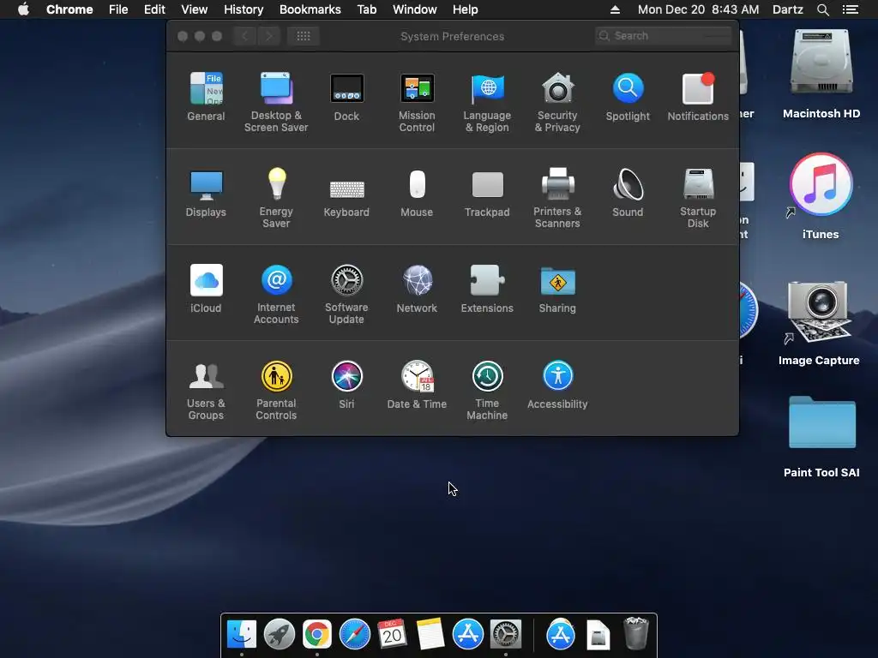Open Notification Center list icon

tap(851, 9)
